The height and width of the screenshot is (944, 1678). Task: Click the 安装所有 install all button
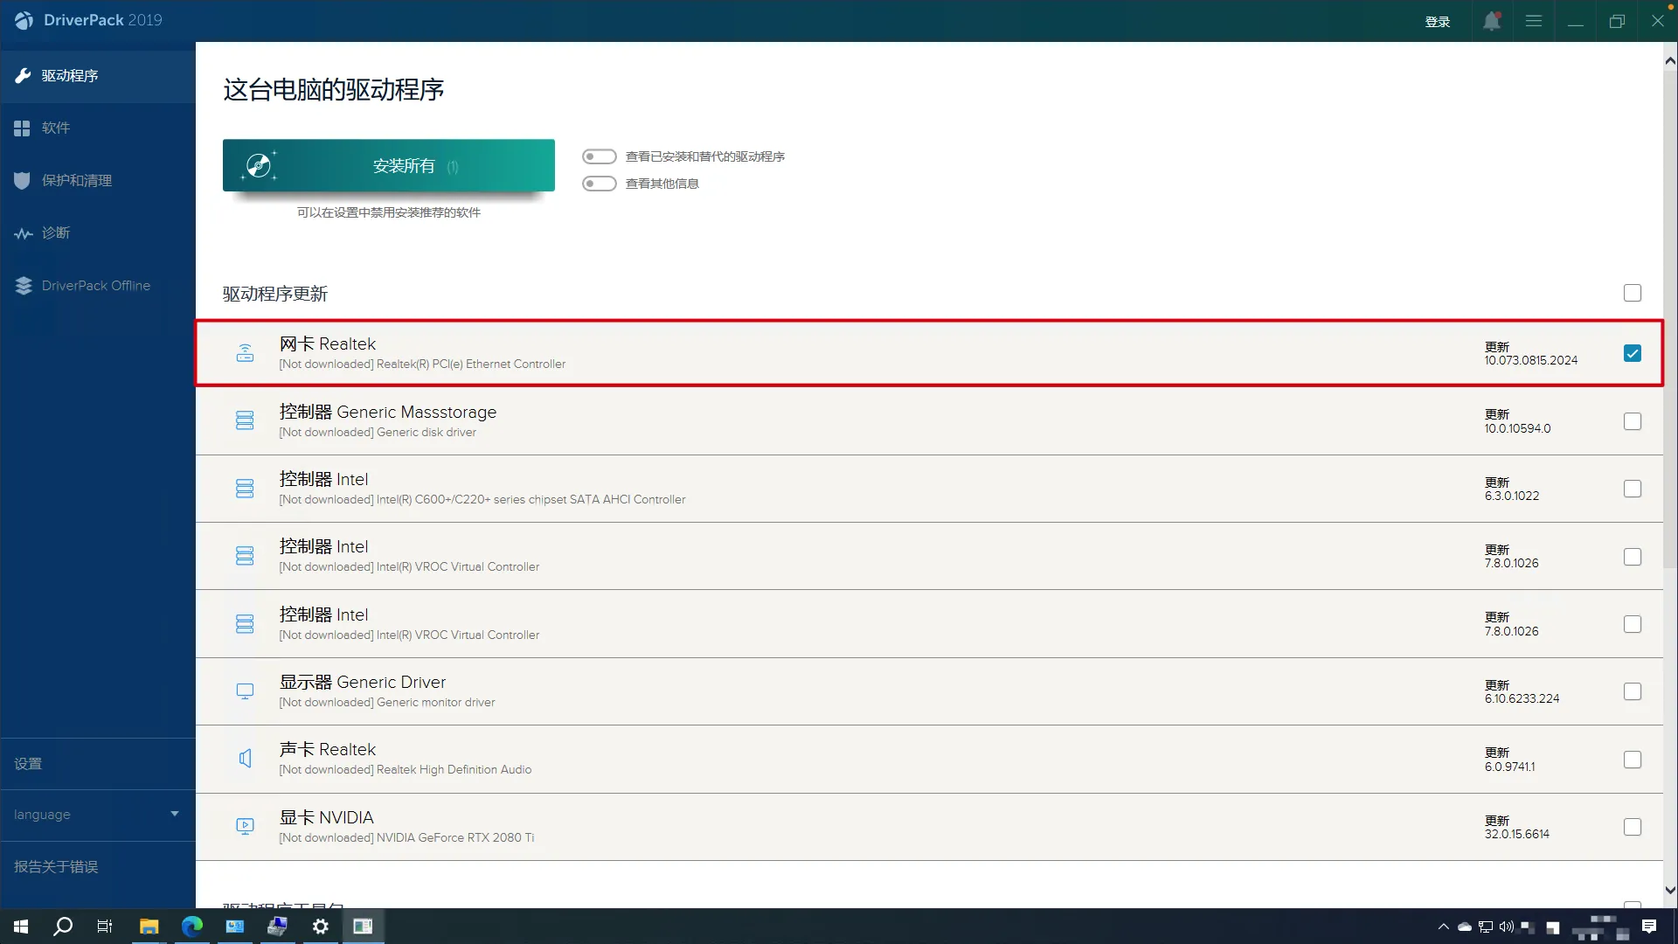coord(388,165)
